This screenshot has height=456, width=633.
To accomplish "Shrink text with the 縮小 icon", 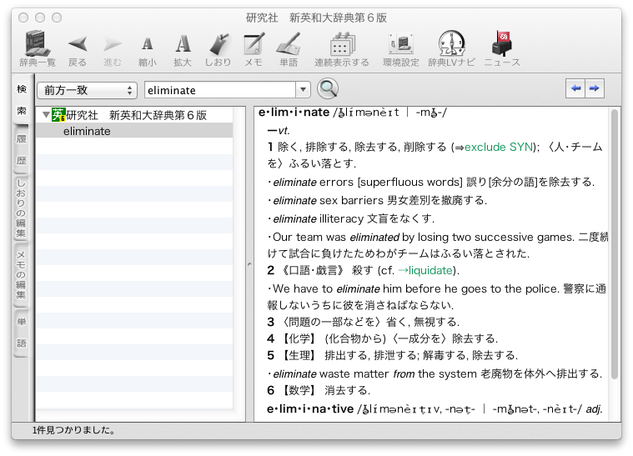I will (x=148, y=49).
